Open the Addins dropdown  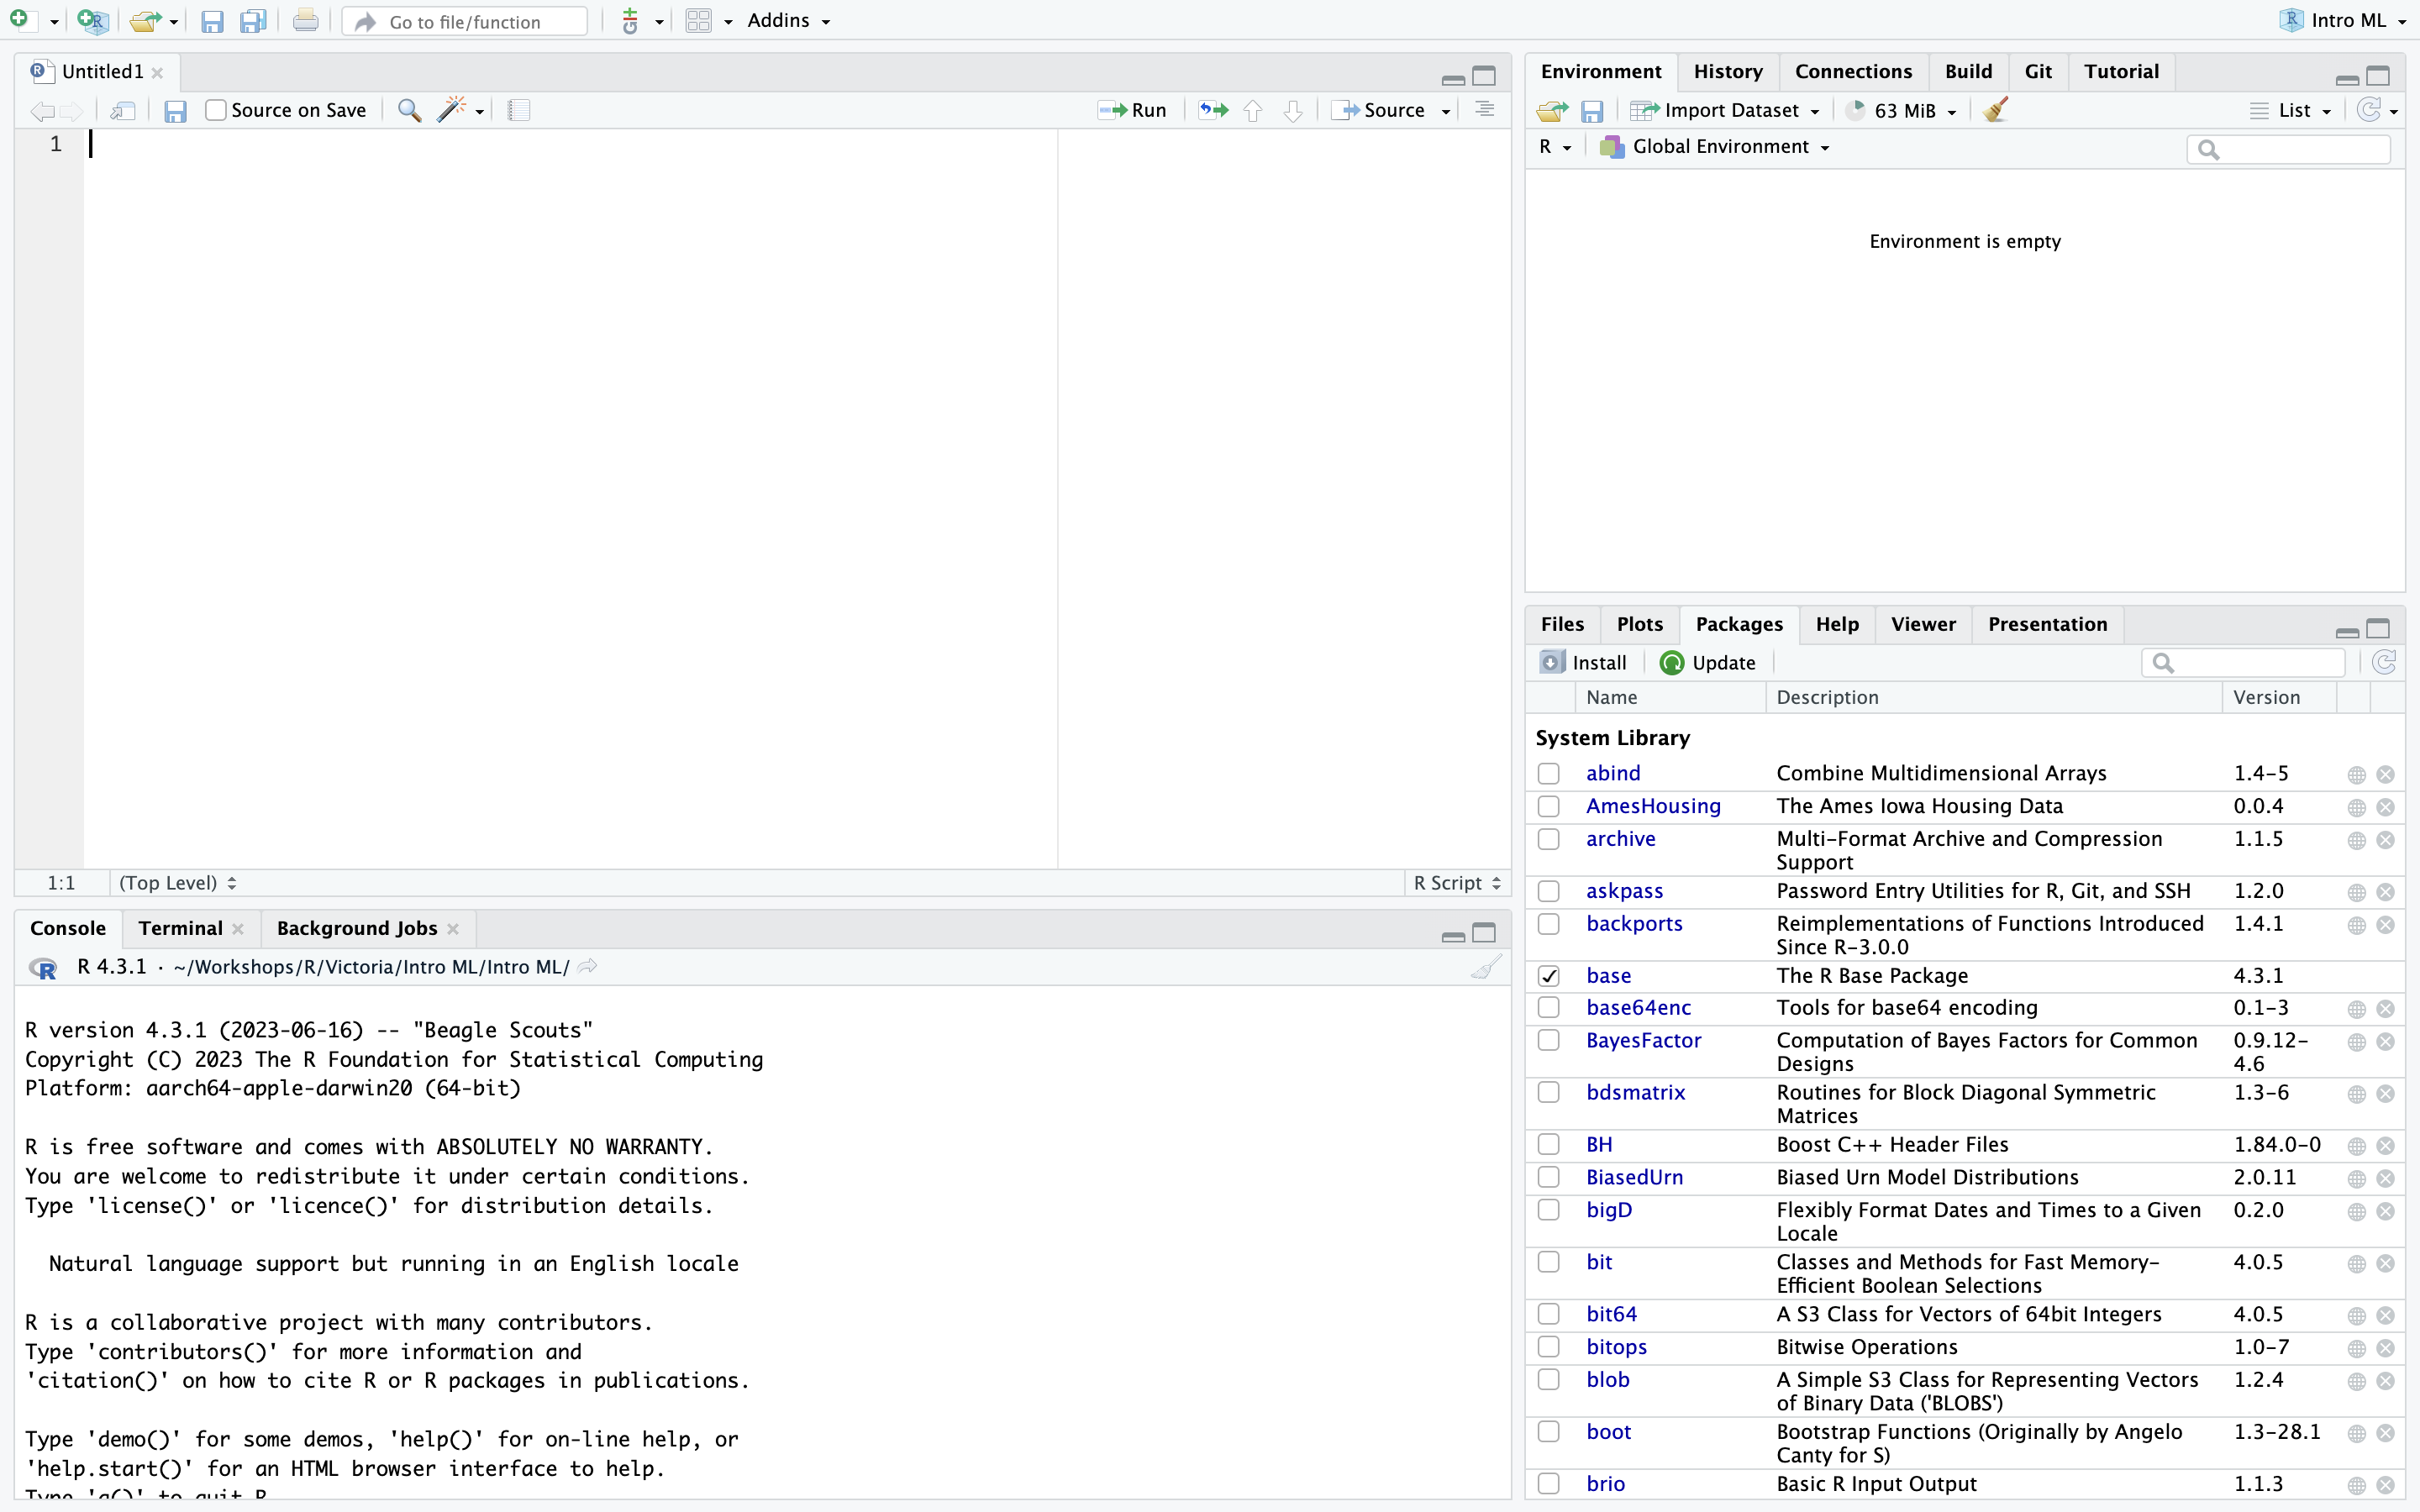pos(789,20)
